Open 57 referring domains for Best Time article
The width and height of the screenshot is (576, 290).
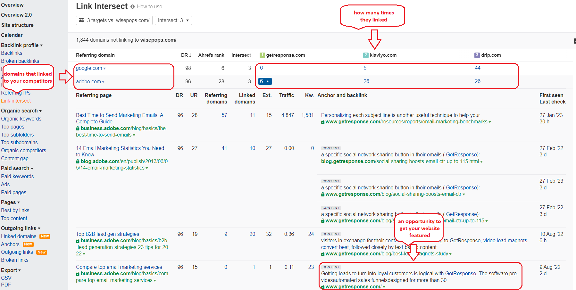(x=224, y=115)
